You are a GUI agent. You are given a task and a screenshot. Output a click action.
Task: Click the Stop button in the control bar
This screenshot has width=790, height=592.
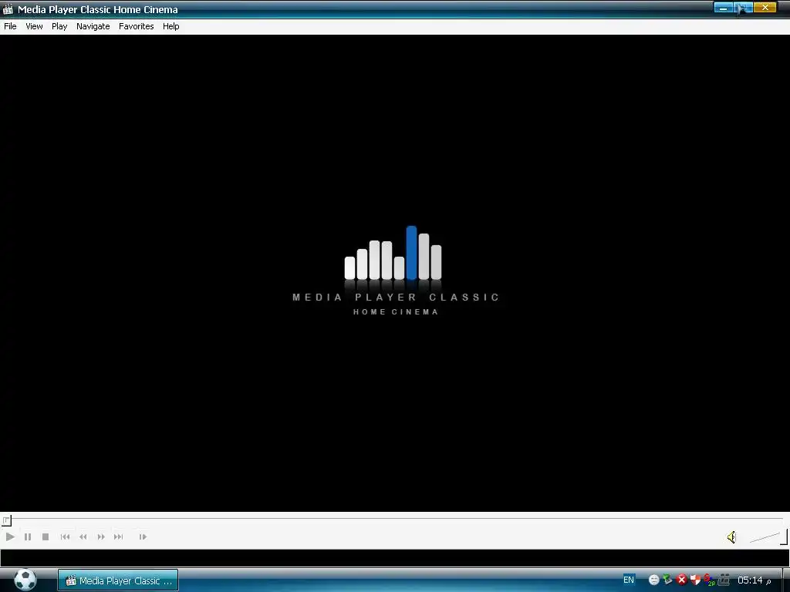pyautogui.click(x=46, y=536)
